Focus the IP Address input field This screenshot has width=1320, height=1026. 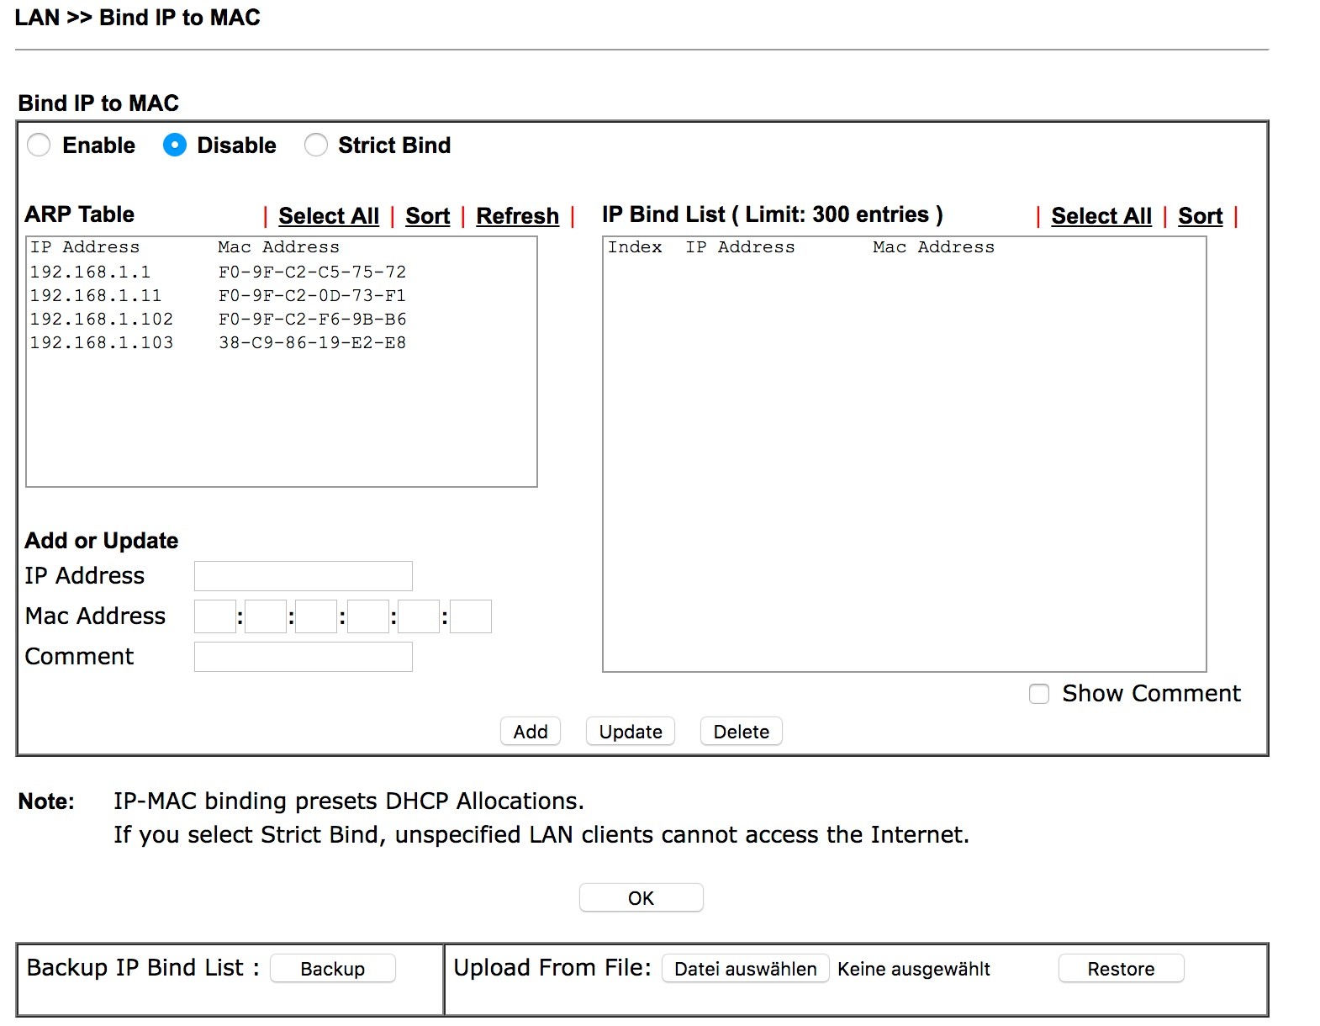[303, 576]
